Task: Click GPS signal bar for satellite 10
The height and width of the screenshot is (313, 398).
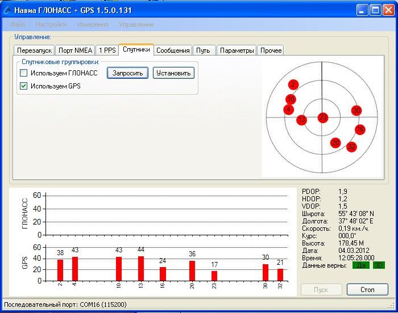Action: (119, 269)
